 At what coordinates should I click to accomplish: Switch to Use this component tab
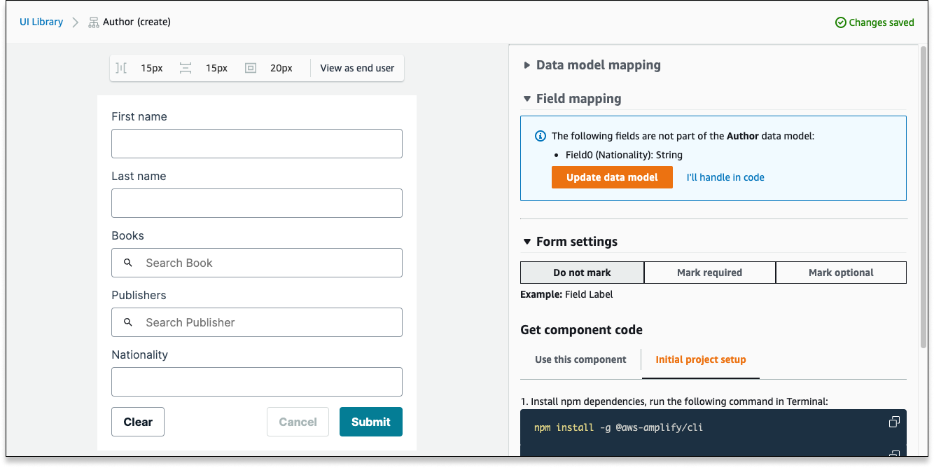tap(580, 359)
